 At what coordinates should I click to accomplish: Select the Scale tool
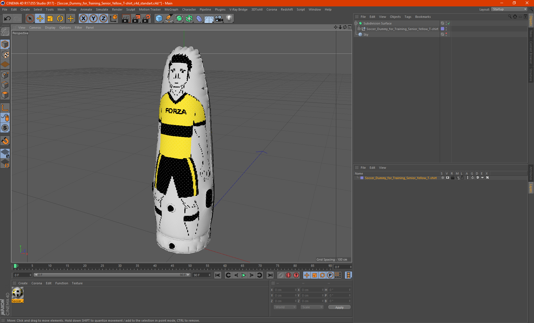coord(50,19)
